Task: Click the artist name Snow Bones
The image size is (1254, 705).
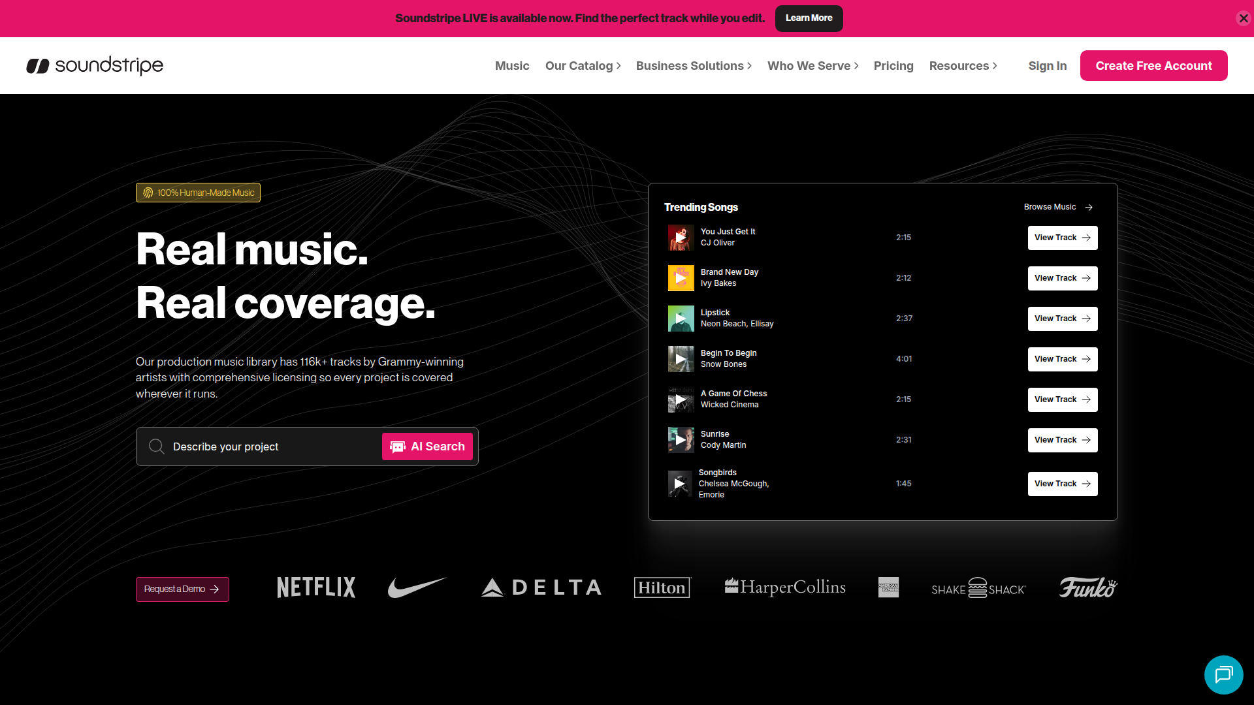Action: point(724,364)
